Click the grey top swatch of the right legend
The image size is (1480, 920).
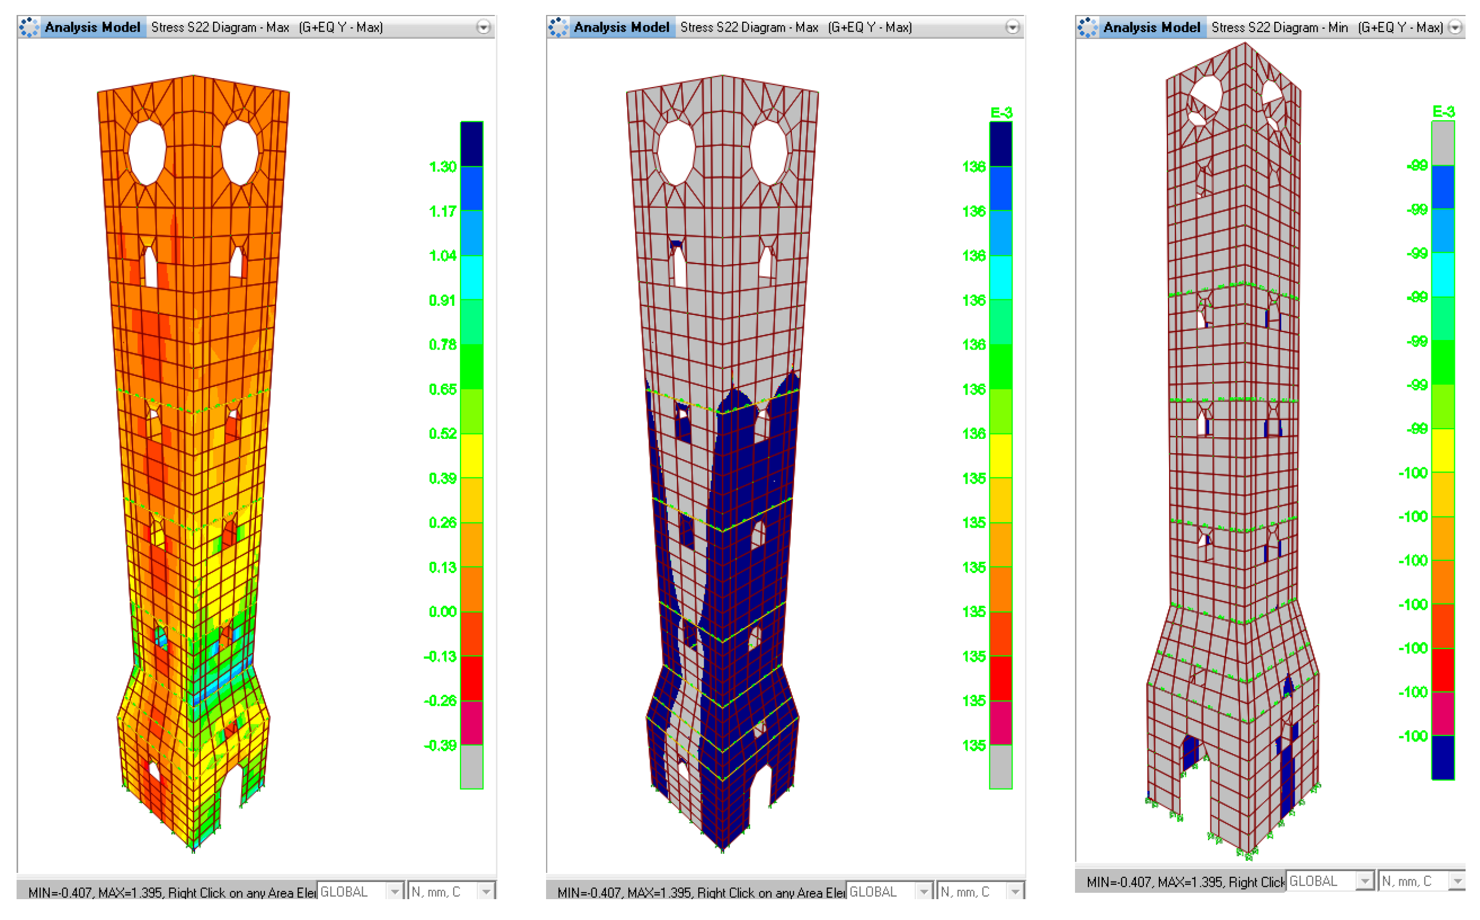pos(1443,144)
